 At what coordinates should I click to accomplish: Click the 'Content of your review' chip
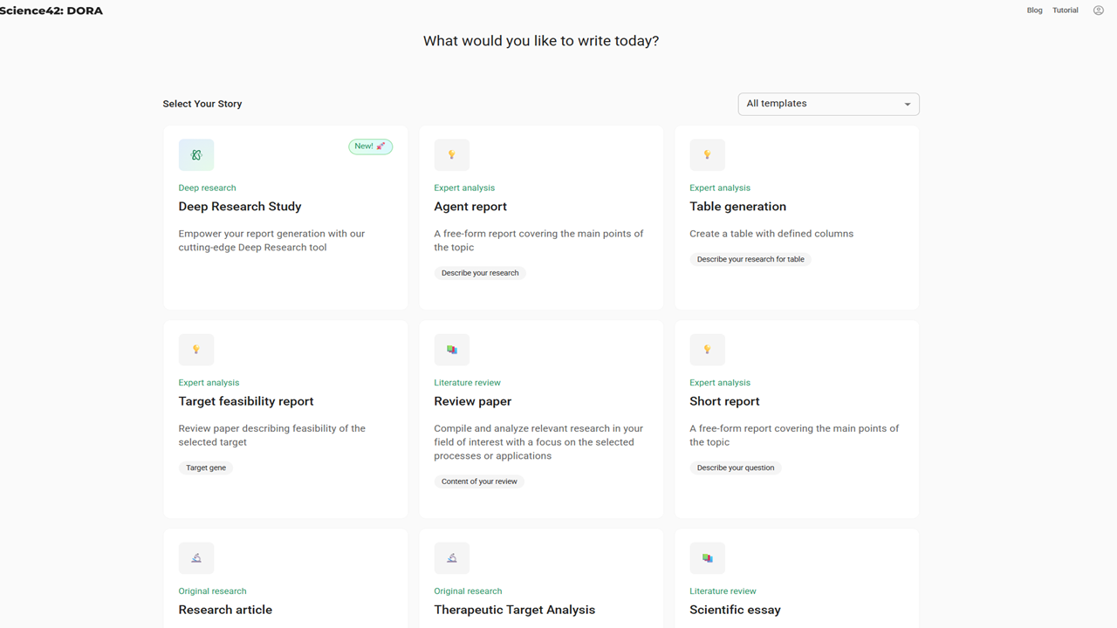479,481
